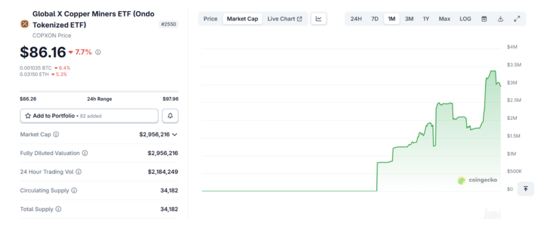The width and height of the screenshot is (545, 229).
Task: Download the chart data
Action: pyautogui.click(x=500, y=19)
